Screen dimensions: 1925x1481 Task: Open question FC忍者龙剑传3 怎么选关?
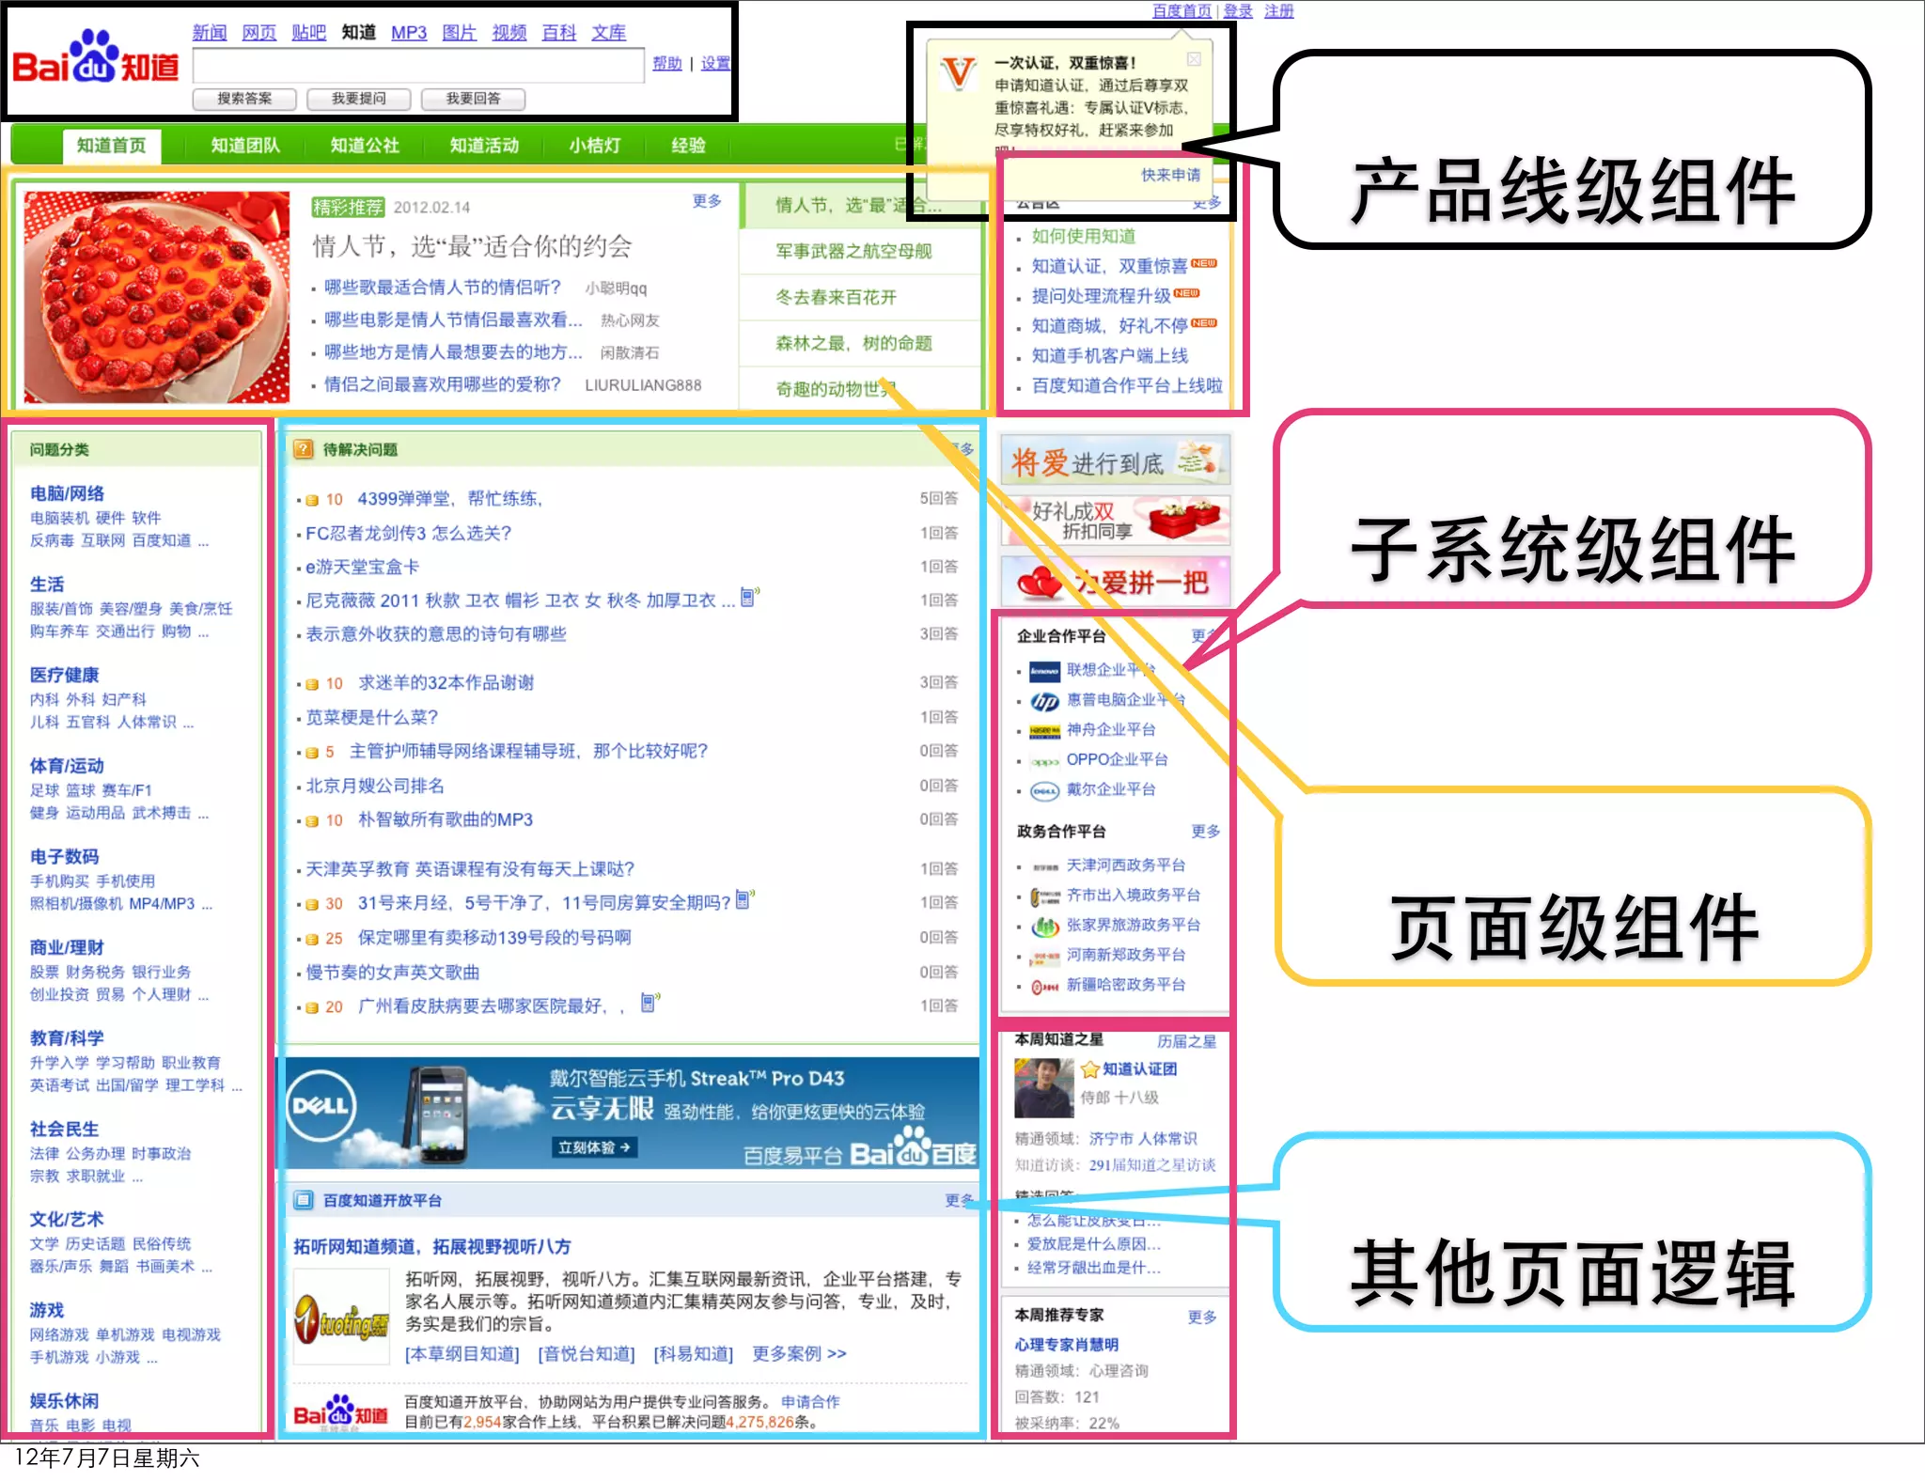tap(408, 533)
